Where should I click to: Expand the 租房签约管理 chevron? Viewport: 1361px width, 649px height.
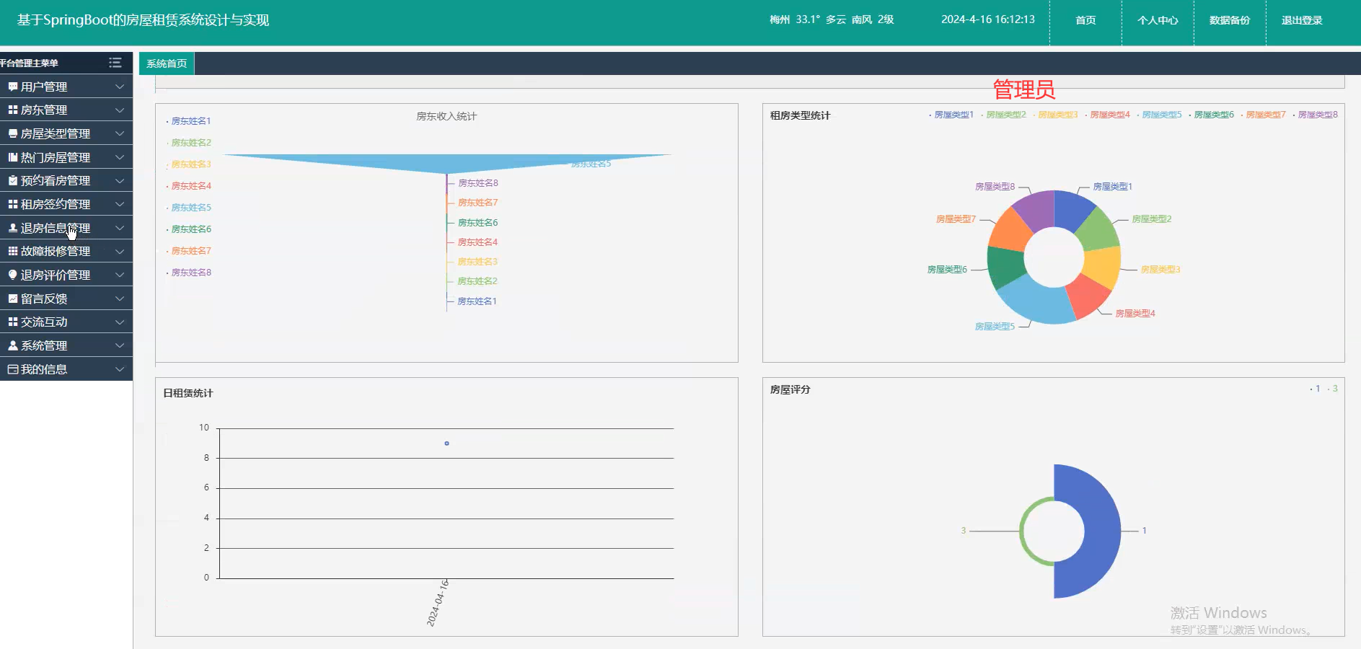(120, 204)
